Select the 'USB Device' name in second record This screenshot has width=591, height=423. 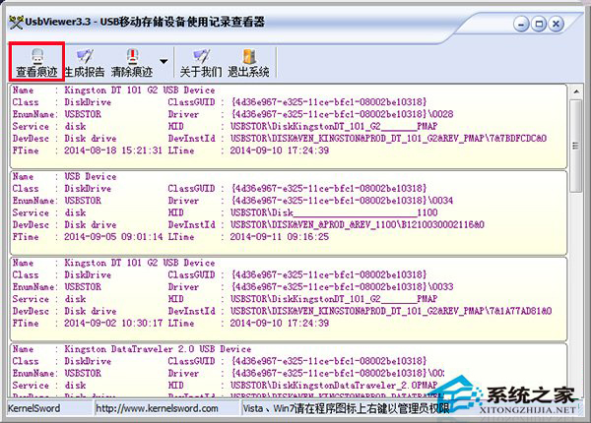point(90,176)
